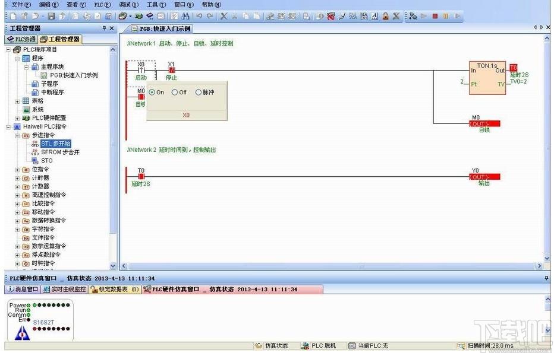Click the binoculars Find icon
This screenshot has height=353, width=554.
(x=185, y=16)
